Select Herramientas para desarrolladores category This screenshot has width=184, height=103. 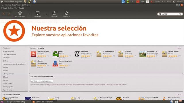click(15, 64)
